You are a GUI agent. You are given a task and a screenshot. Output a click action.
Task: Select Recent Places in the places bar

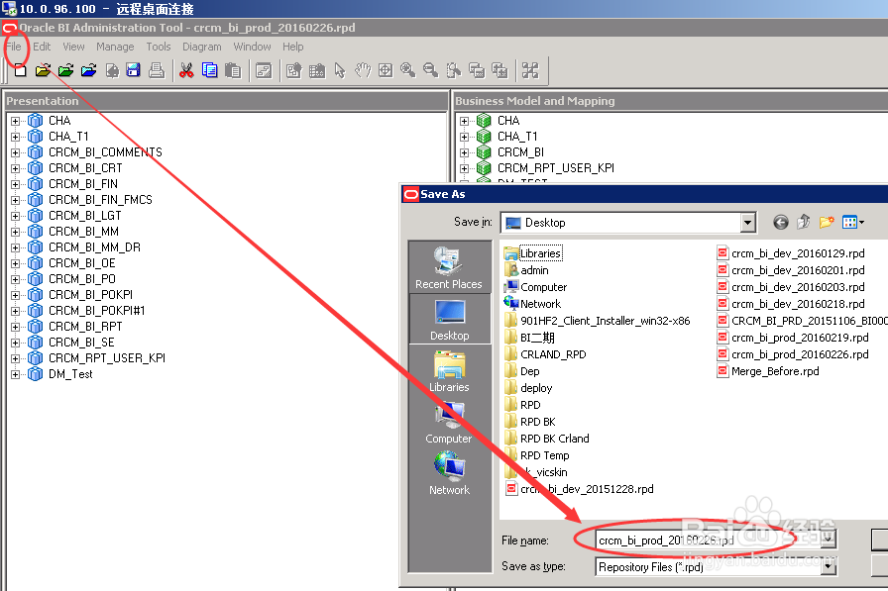(449, 267)
